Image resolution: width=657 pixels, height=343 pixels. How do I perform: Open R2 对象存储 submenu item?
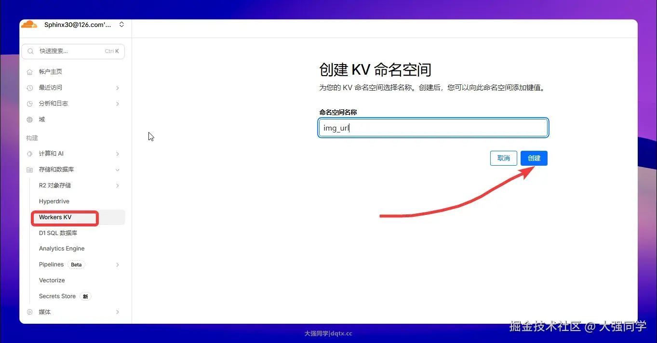coord(54,185)
